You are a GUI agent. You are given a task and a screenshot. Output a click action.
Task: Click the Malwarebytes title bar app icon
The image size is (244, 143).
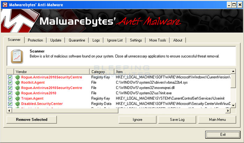pos(5,5)
